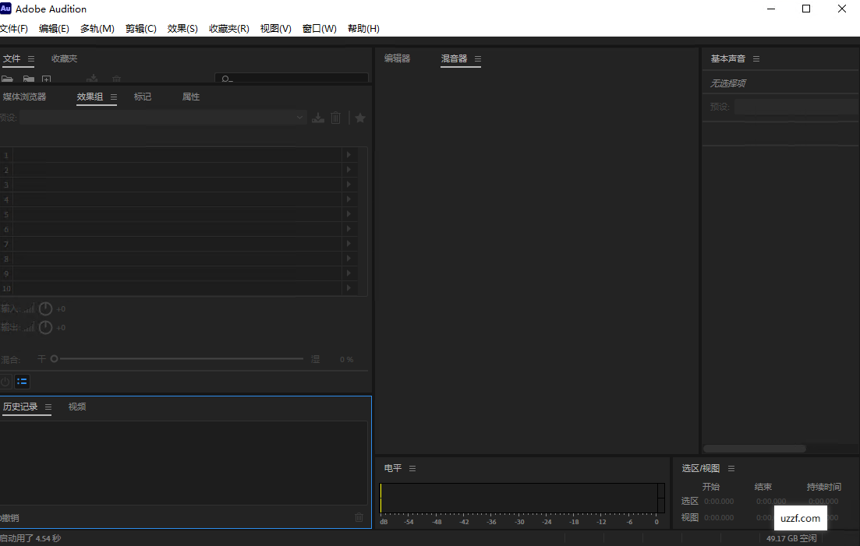This screenshot has width=860, height=546.
Task: Expand effect slot 1 with its arrow
Action: pyautogui.click(x=349, y=154)
